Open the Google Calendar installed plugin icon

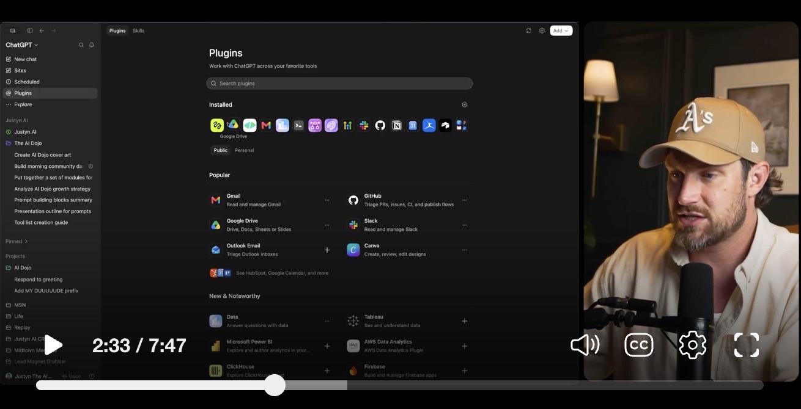413,125
